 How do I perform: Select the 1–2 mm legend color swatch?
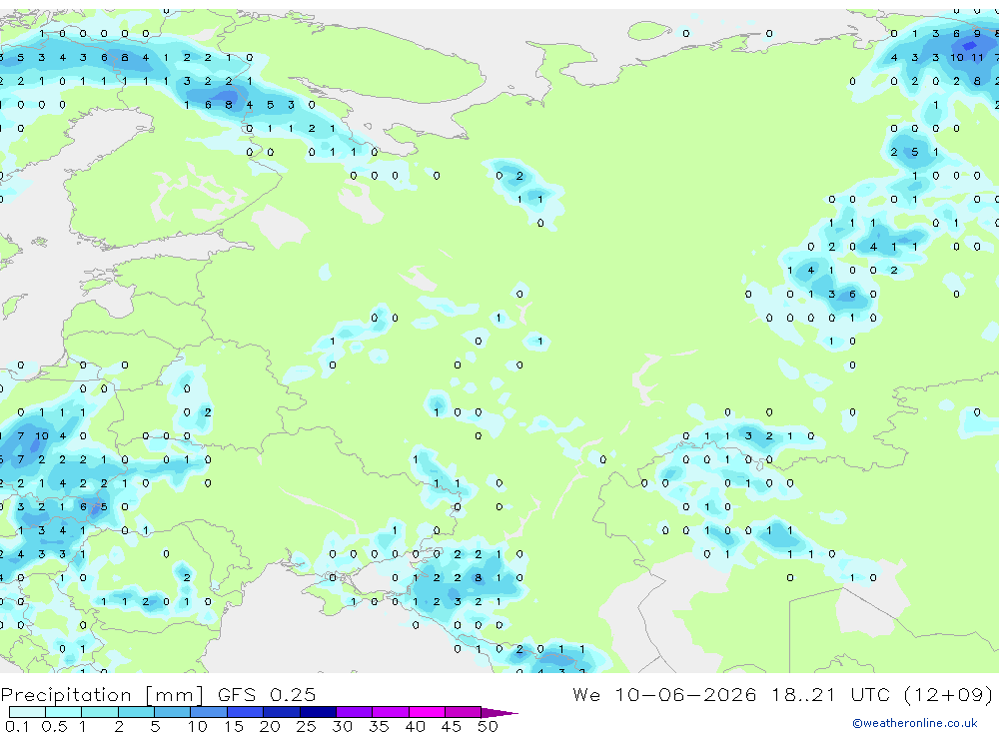pos(99,712)
